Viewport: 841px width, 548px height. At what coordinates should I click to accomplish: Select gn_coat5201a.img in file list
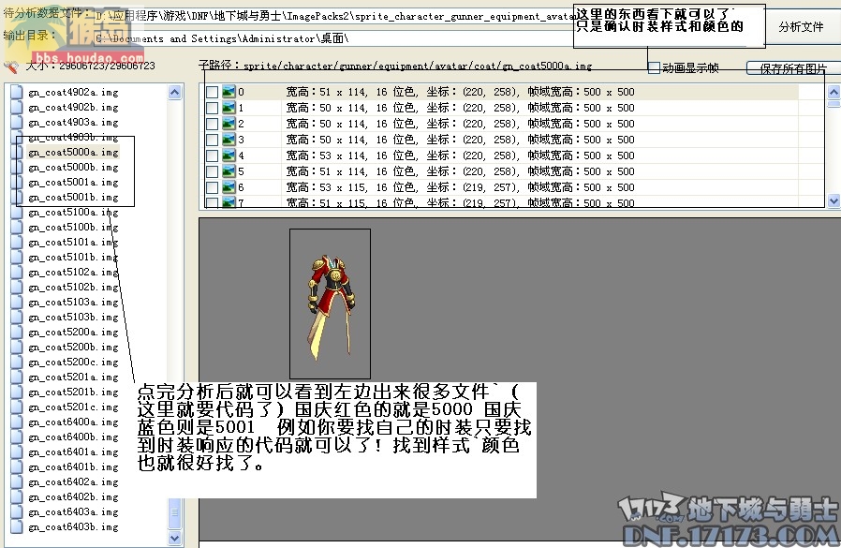[73, 378]
